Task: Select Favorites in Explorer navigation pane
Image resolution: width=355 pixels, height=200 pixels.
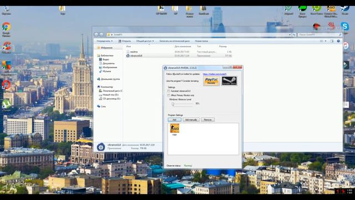Action: 106,48
